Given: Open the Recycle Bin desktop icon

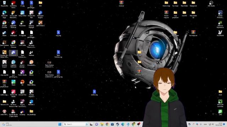Looking at the screenshot, I should click(4, 4).
